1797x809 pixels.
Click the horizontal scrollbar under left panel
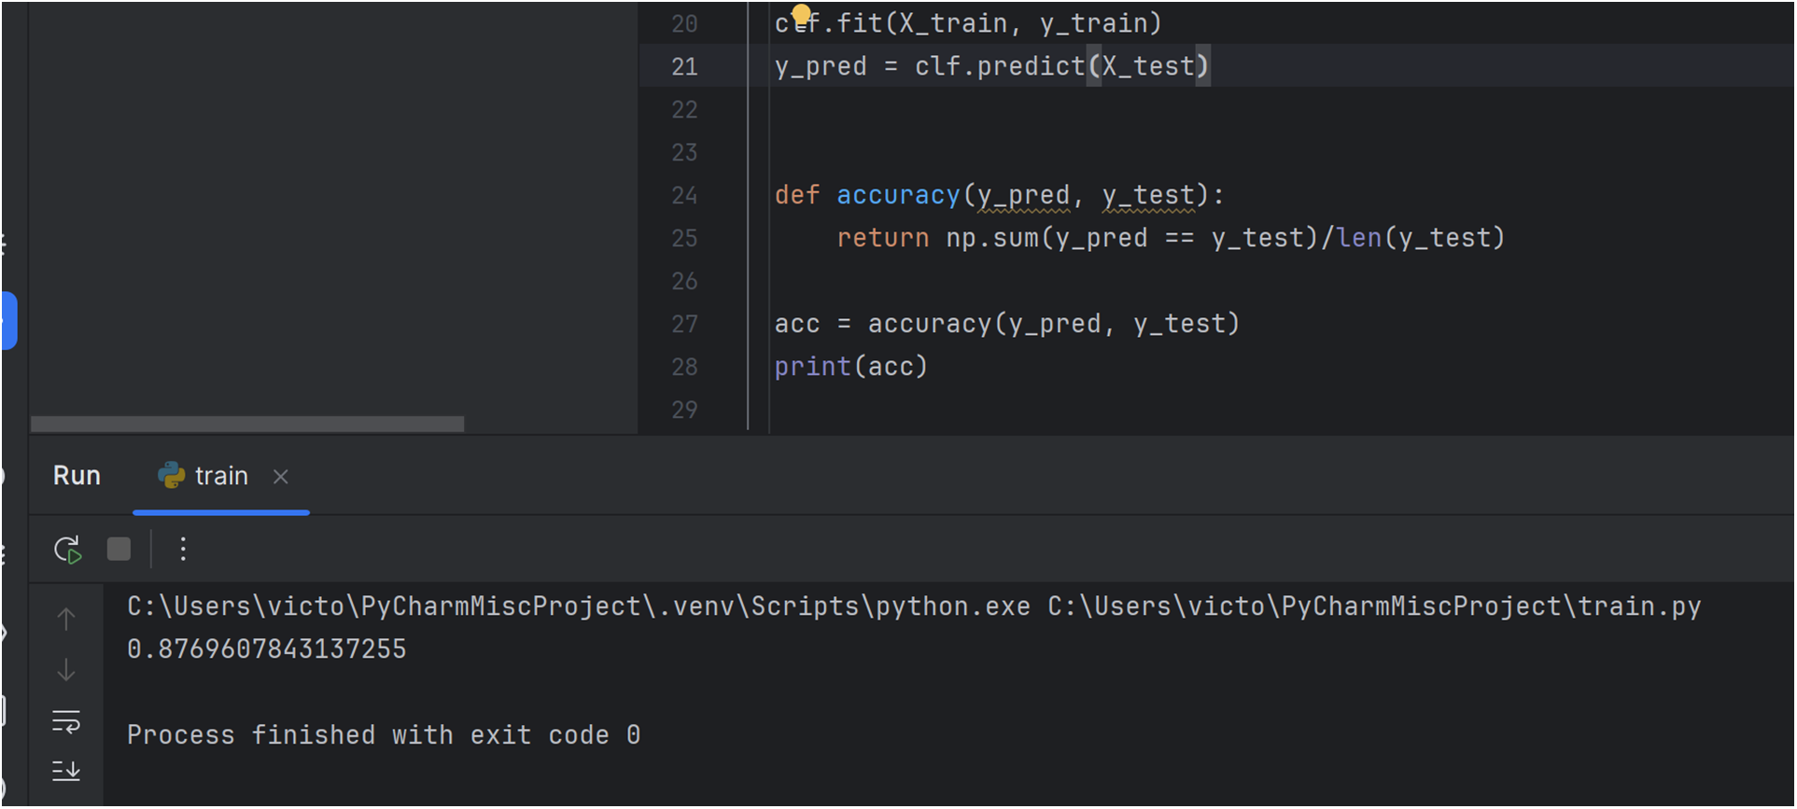click(x=246, y=424)
